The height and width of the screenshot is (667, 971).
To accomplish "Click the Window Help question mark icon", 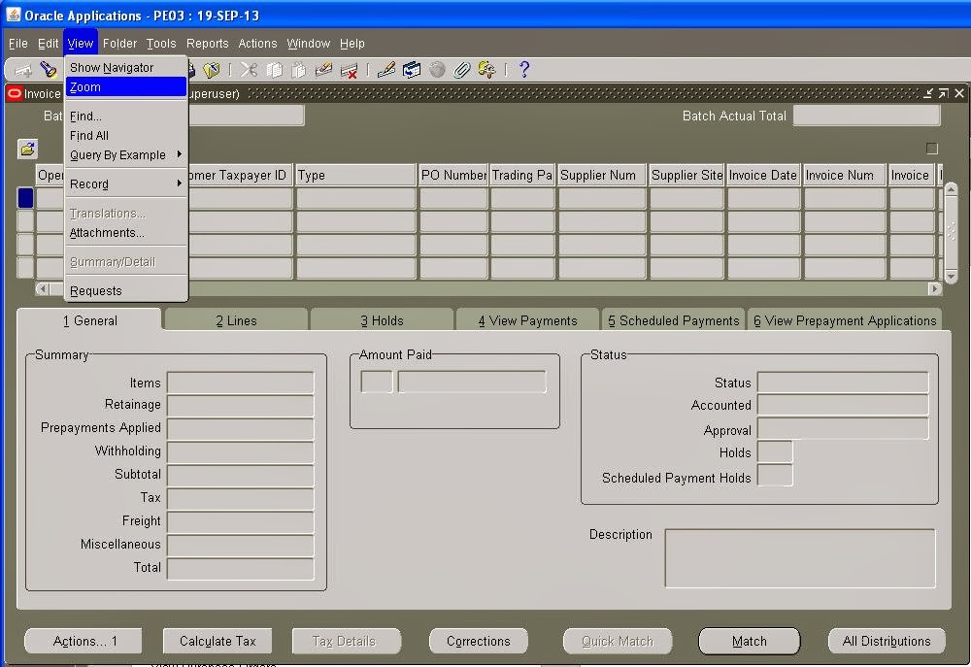I will pos(524,69).
